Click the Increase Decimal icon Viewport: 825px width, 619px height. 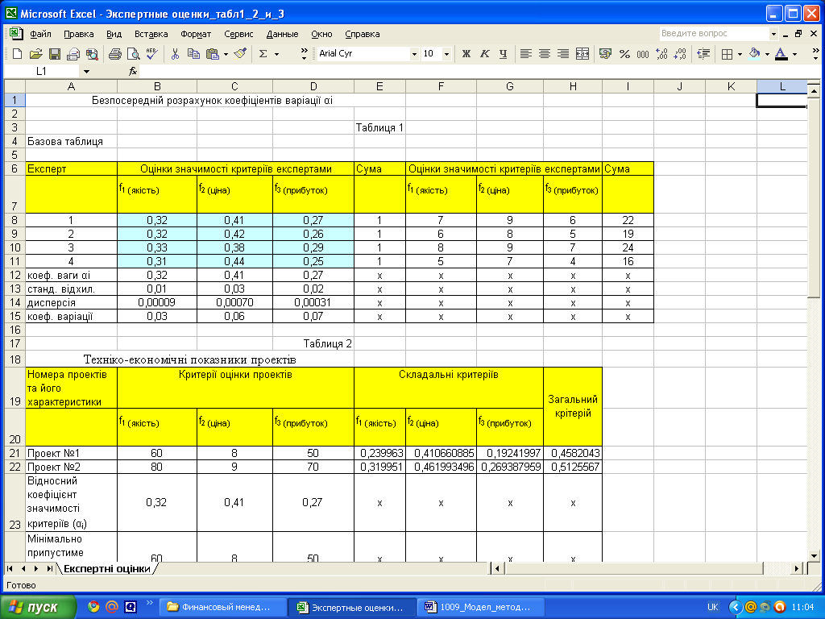662,54
